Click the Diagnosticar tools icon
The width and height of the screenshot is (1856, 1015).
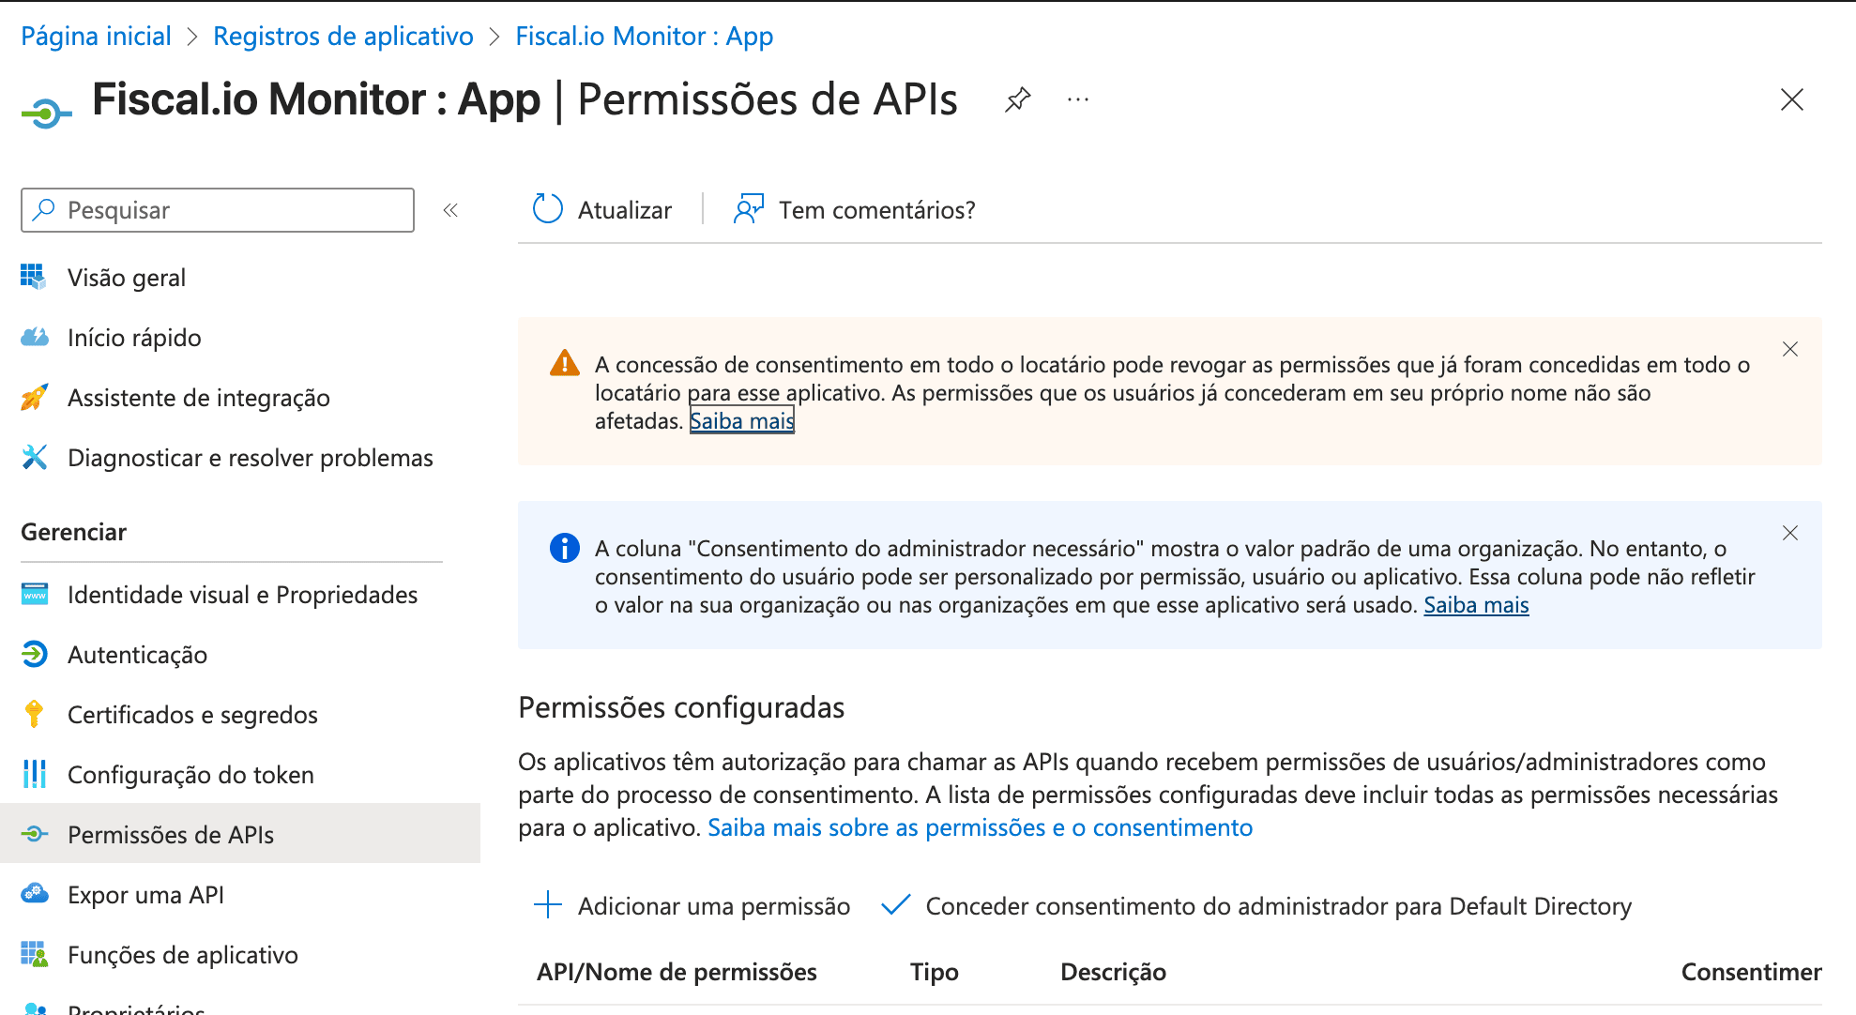pyautogui.click(x=34, y=457)
